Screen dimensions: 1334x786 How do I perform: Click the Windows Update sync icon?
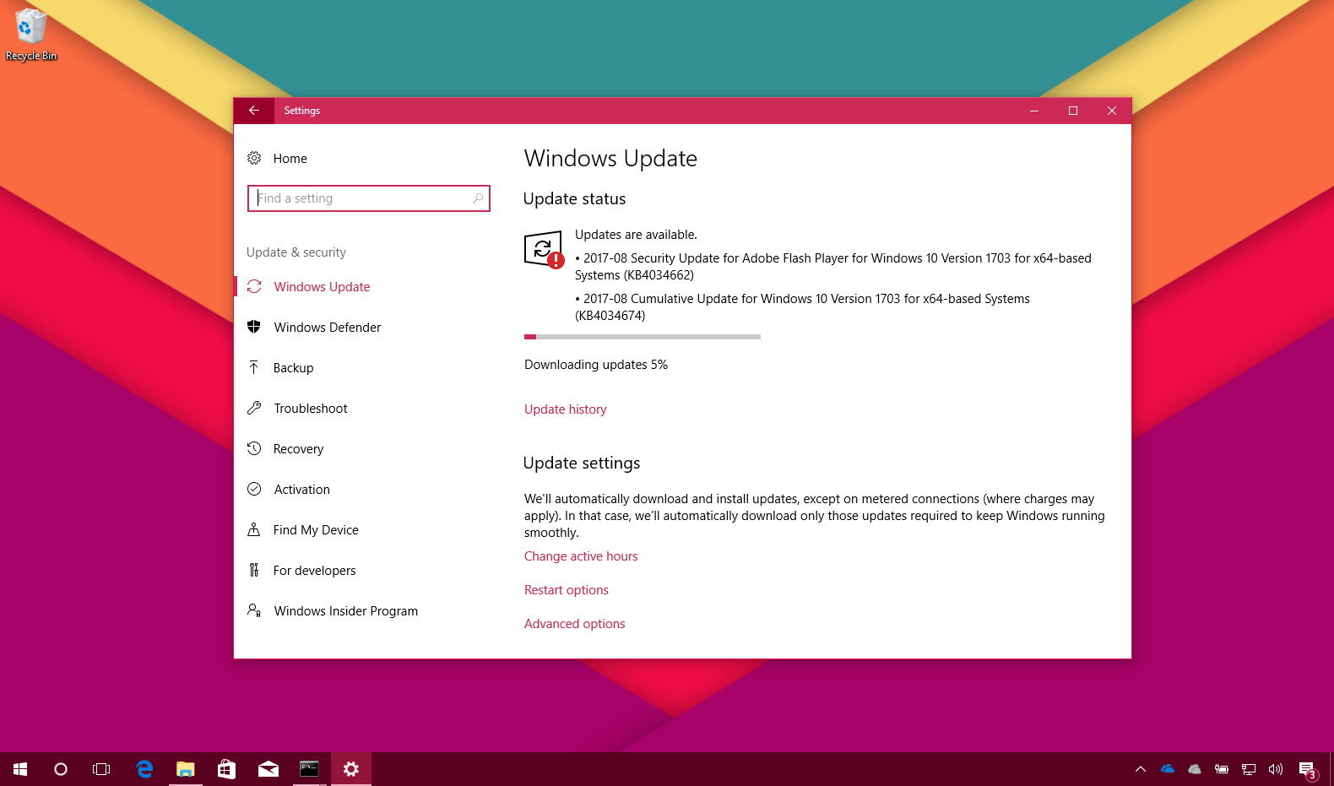(x=253, y=287)
